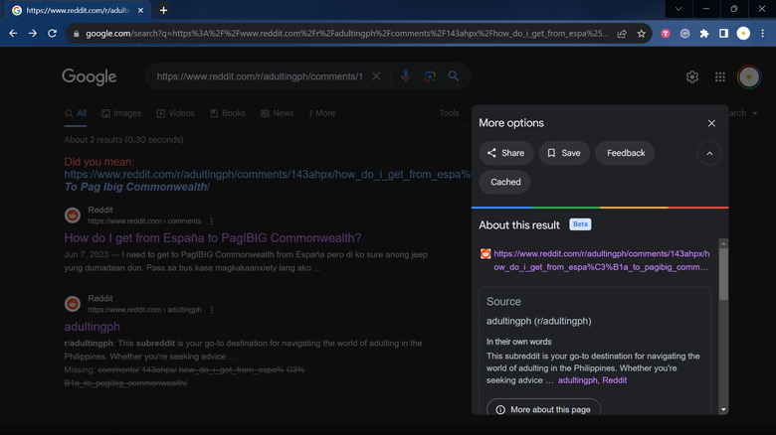Click the voice search microphone icon
This screenshot has height=435, width=776.
tap(405, 76)
